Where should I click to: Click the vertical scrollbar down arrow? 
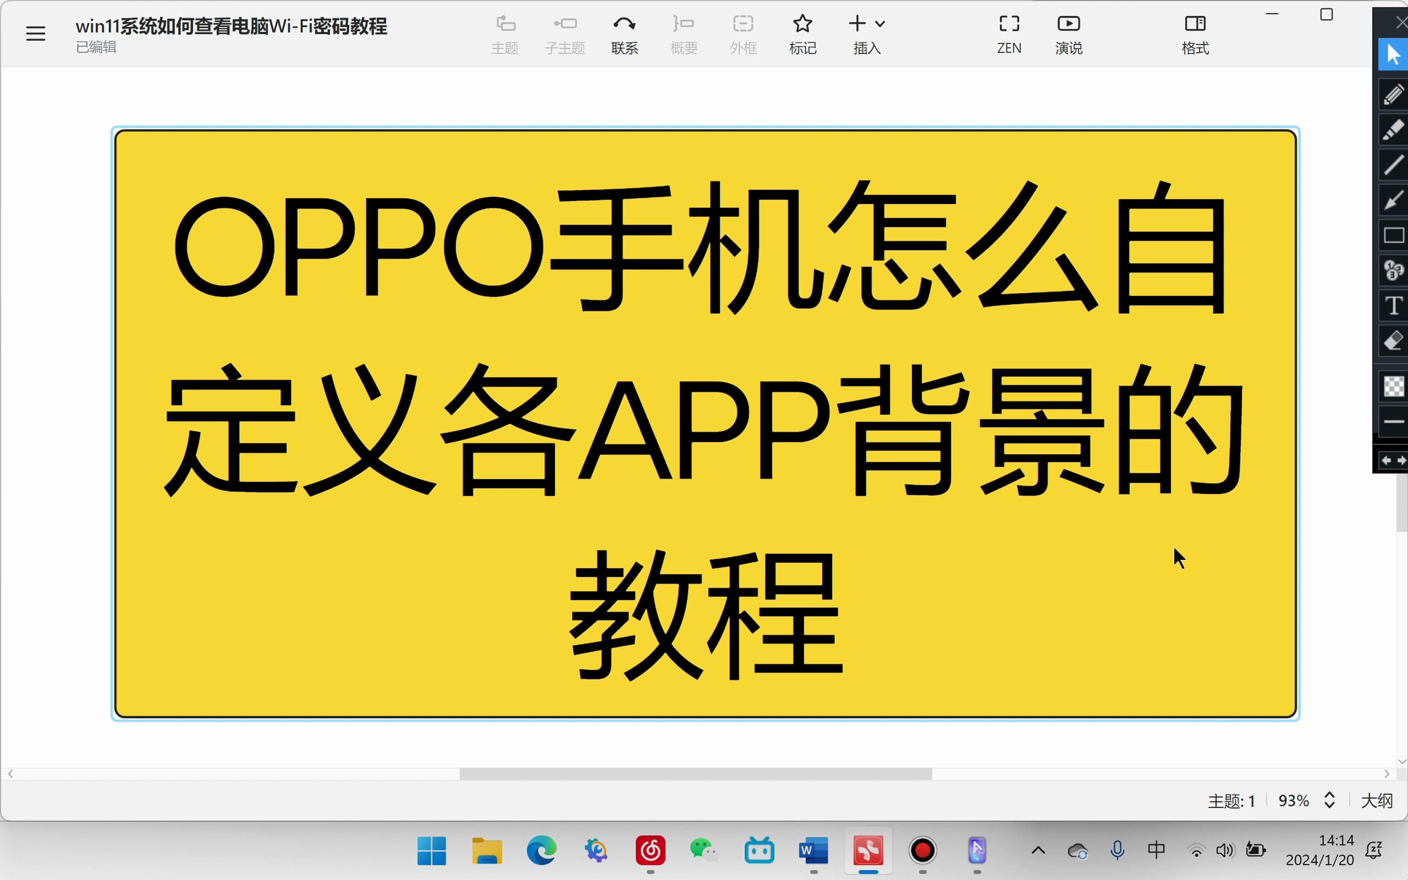[1402, 761]
